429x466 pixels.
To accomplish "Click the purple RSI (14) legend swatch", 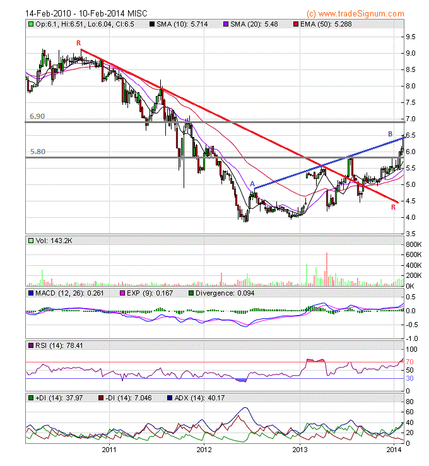I will point(30,345).
